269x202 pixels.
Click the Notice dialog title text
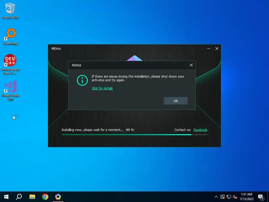76,65
